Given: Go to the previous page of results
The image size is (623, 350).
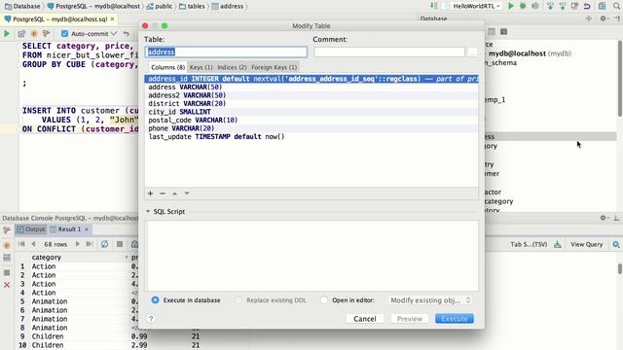Looking at the screenshot, I should (x=33, y=244).
